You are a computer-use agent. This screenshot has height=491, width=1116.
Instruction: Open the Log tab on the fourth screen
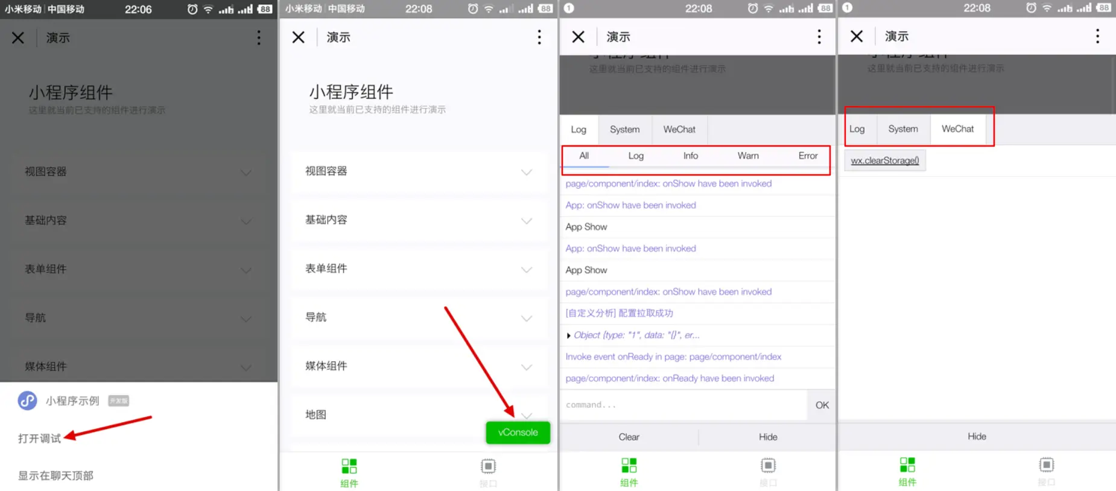(857, 129)
